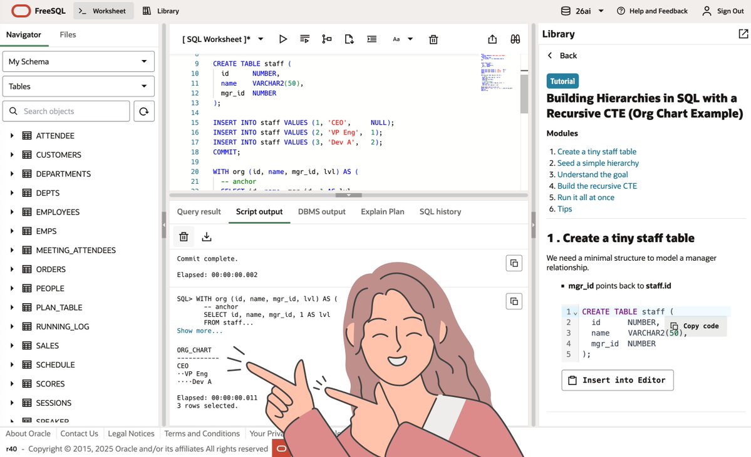Screen dimensions: 751x457
Task: Click the trash icon to clear Script output
Action: point(183,236)
